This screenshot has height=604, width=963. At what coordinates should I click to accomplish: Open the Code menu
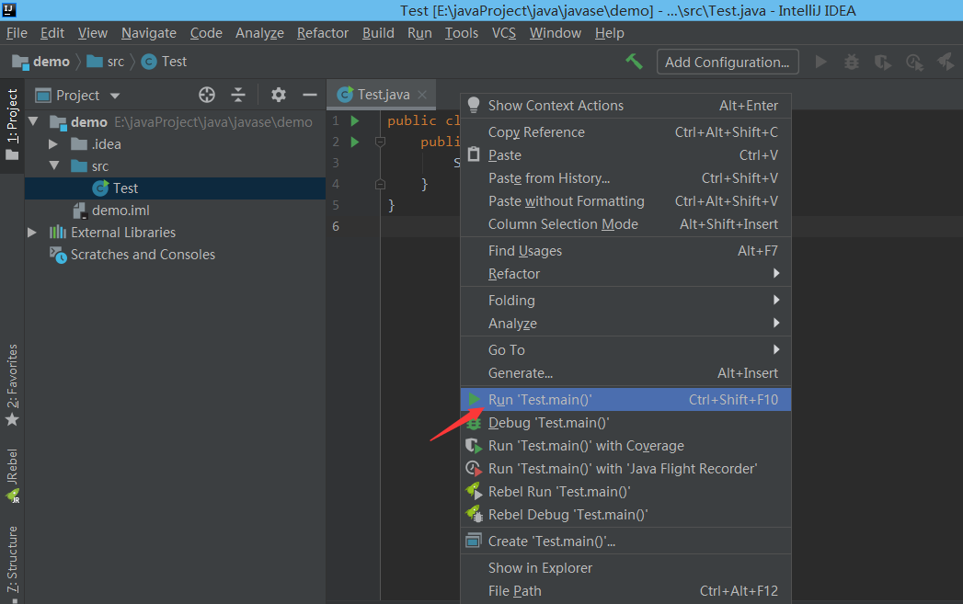click(x=206, y=33)
